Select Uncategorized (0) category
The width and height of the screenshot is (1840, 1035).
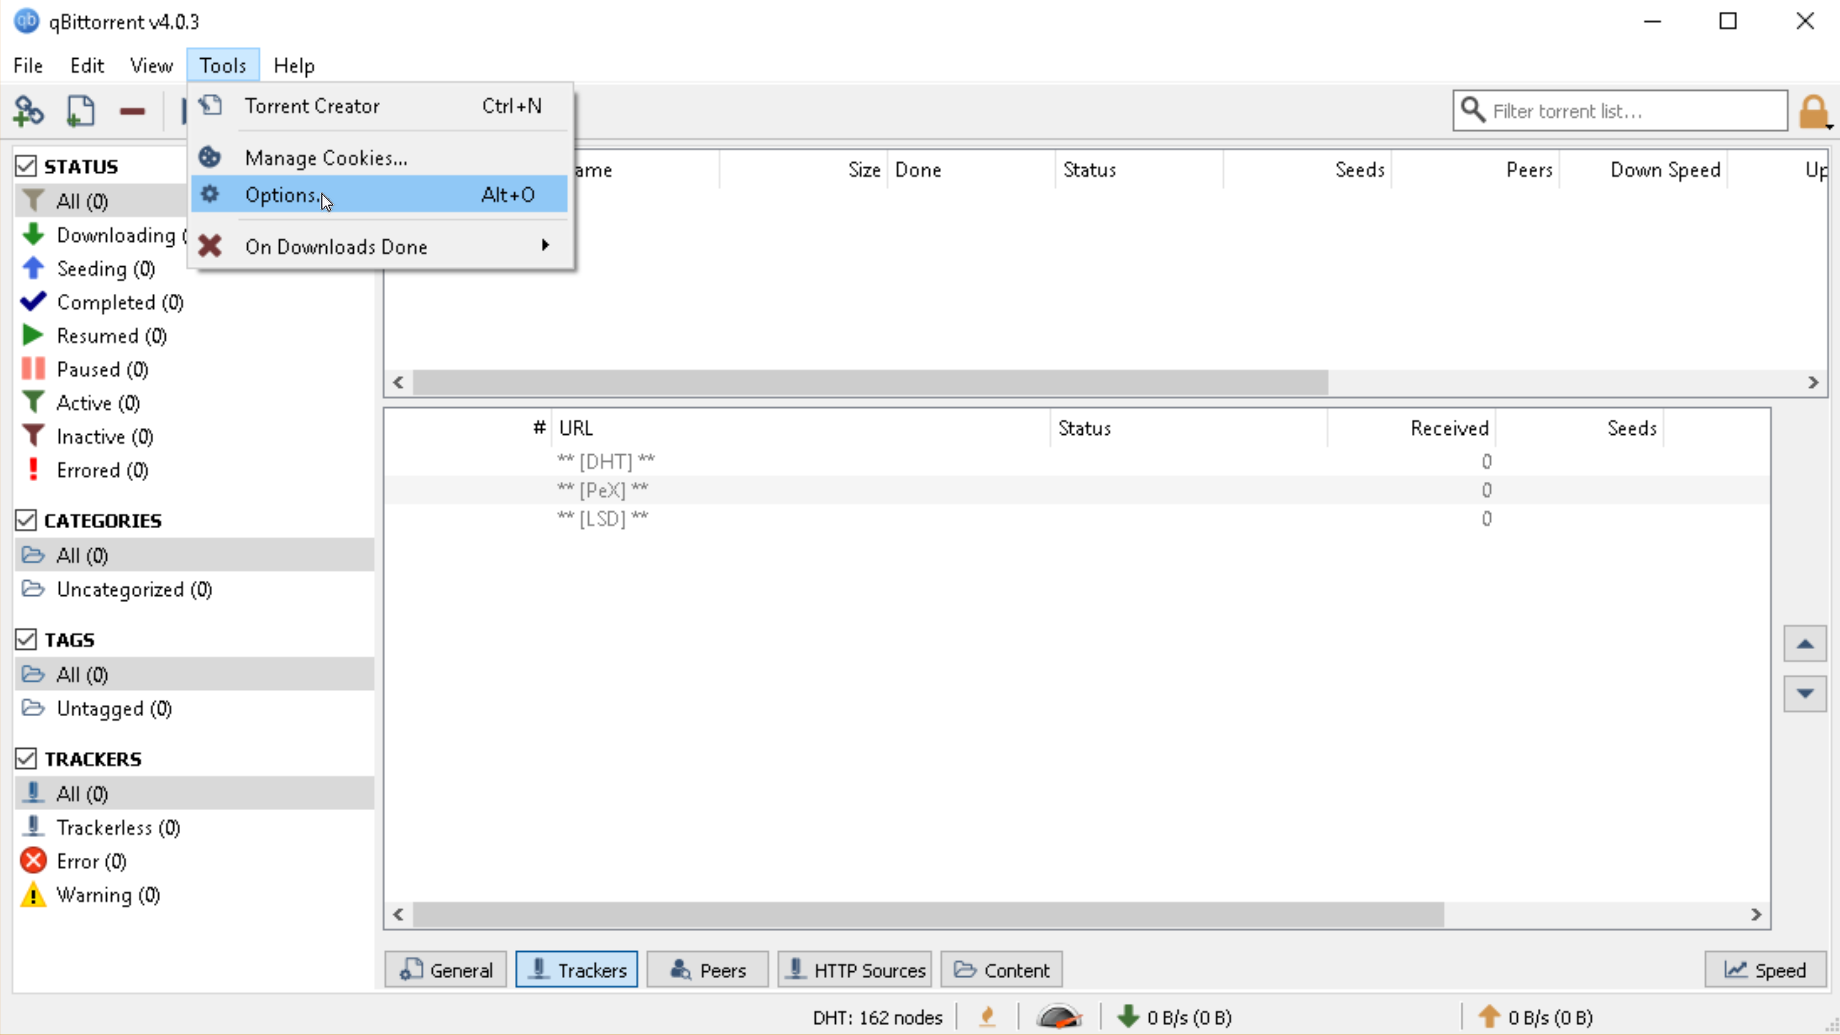(194, 589)
